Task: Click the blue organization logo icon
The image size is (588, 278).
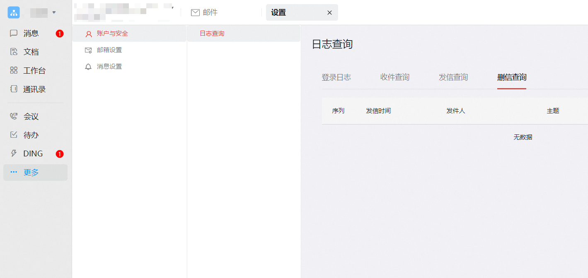Action: pos(14,12)
